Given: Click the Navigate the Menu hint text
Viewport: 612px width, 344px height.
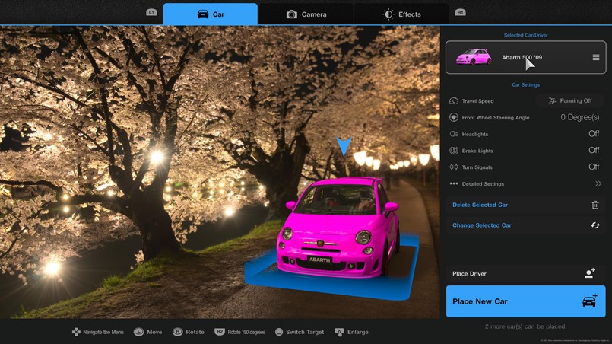Looking at the screenshot, I should pos(103,332).
